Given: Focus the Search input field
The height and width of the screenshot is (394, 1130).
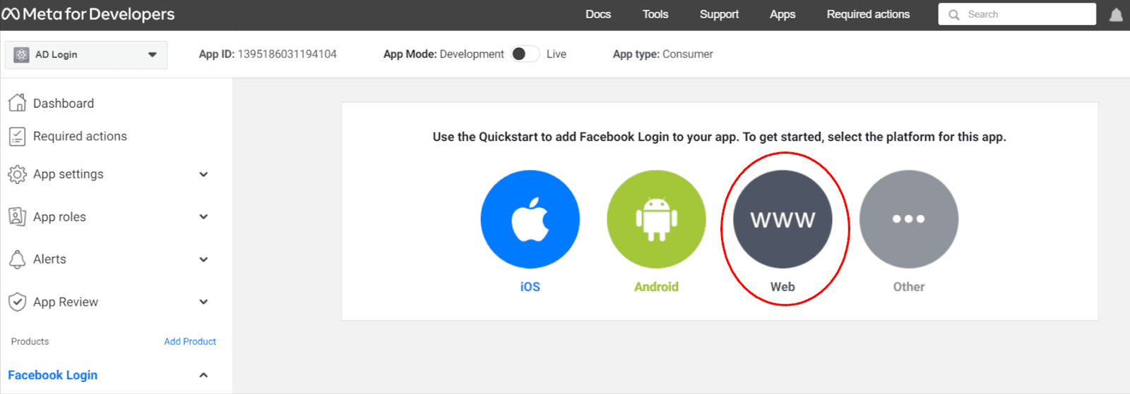Looking at the screenshot, I should click(1017, 14).
